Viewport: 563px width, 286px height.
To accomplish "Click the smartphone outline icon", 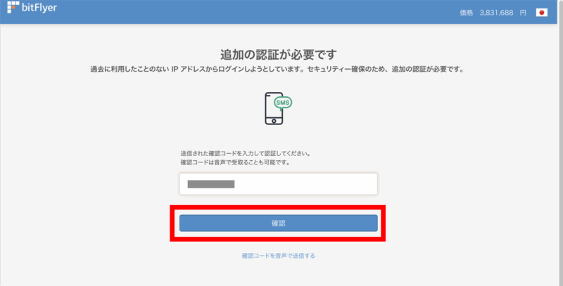I will (x=274, y=109).
